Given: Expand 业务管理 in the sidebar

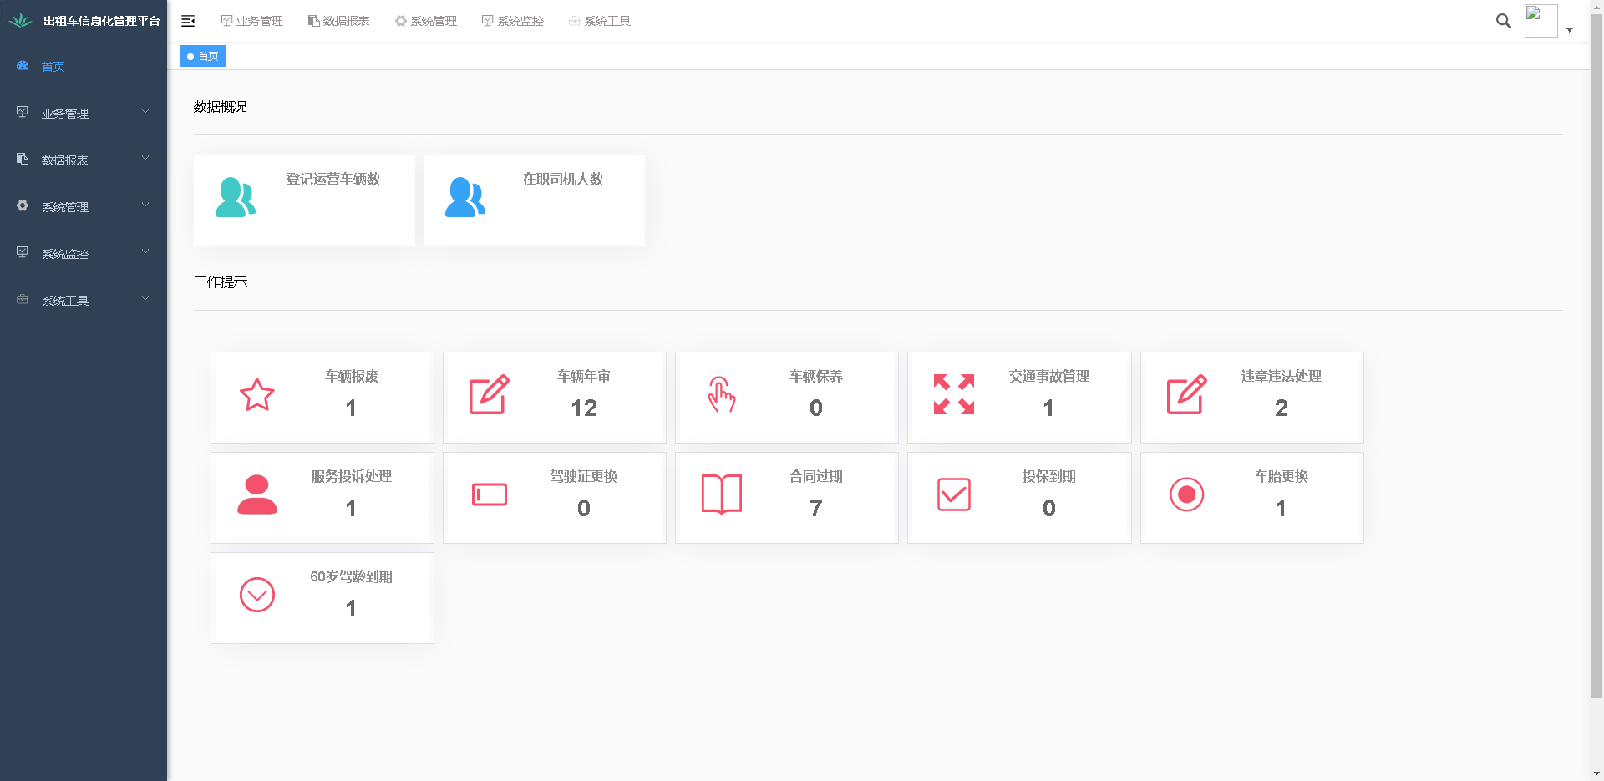Looking at the screenshot, I should (84, 113).
